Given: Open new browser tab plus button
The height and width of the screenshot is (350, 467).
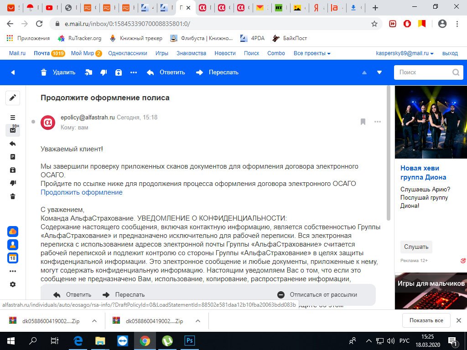Looking at the screenshot, I should [375, 8].
